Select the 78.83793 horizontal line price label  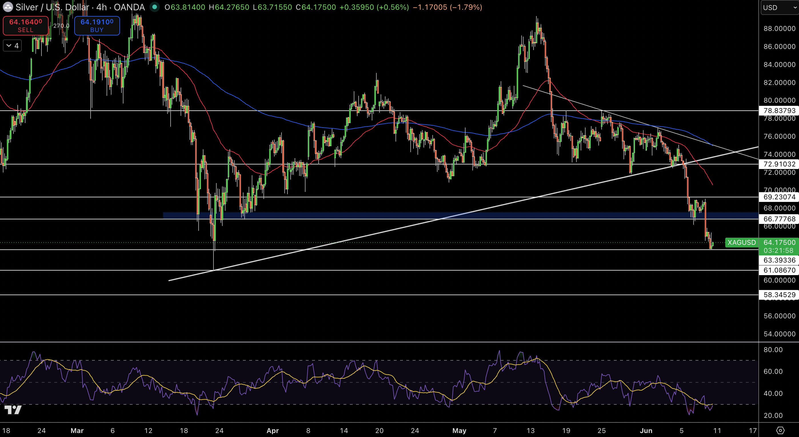point(779,110)
